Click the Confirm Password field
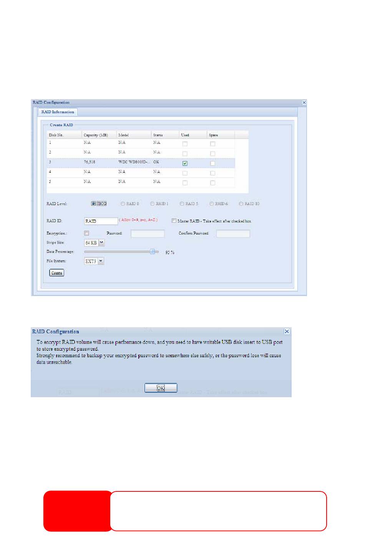Image resolution: width=365 pixels, height=546 pixels. click(x=233, y=234)
